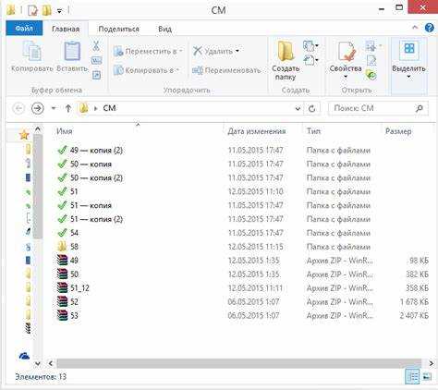Expand the Delete dropdown arrow

(237, 51)
